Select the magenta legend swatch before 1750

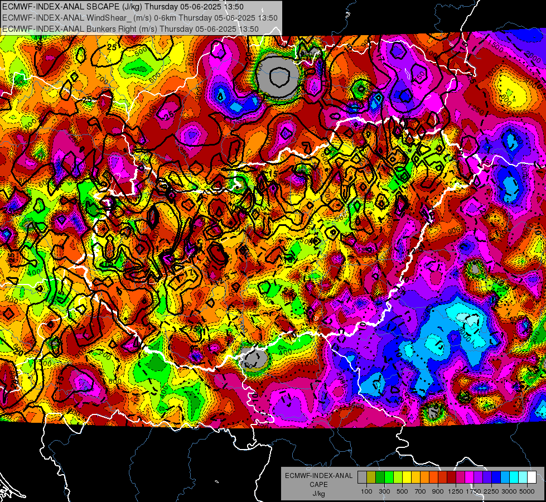[x=470, y=477]
